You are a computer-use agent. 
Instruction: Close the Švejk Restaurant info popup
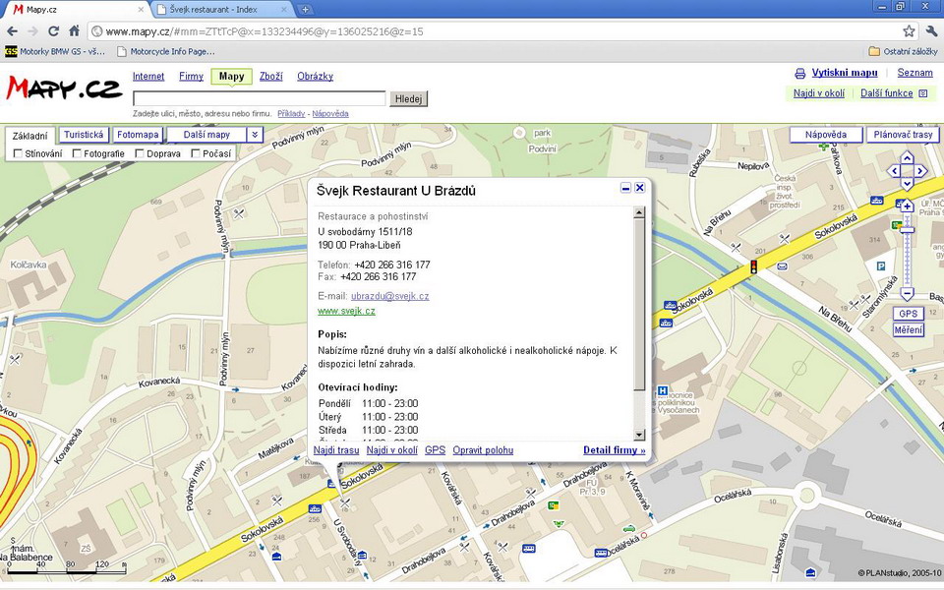pyautogui.click(x=640, y=188)
